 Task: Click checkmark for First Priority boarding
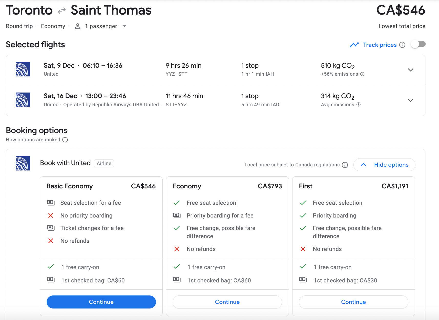[303, 216]
